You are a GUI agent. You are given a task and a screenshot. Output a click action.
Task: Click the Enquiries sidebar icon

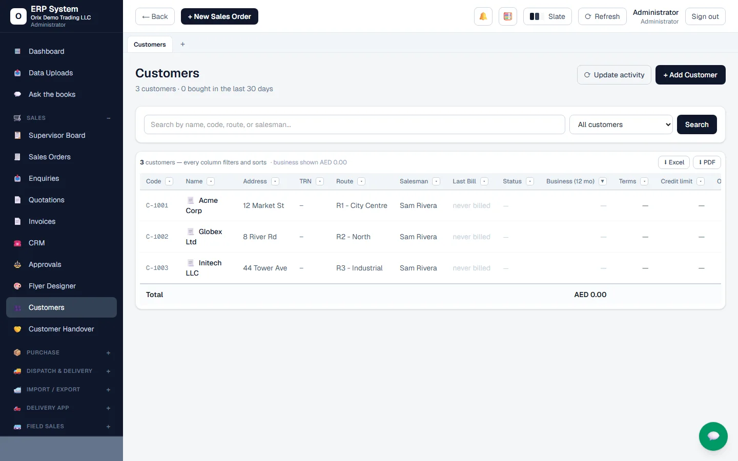click(x=17, y=178)
